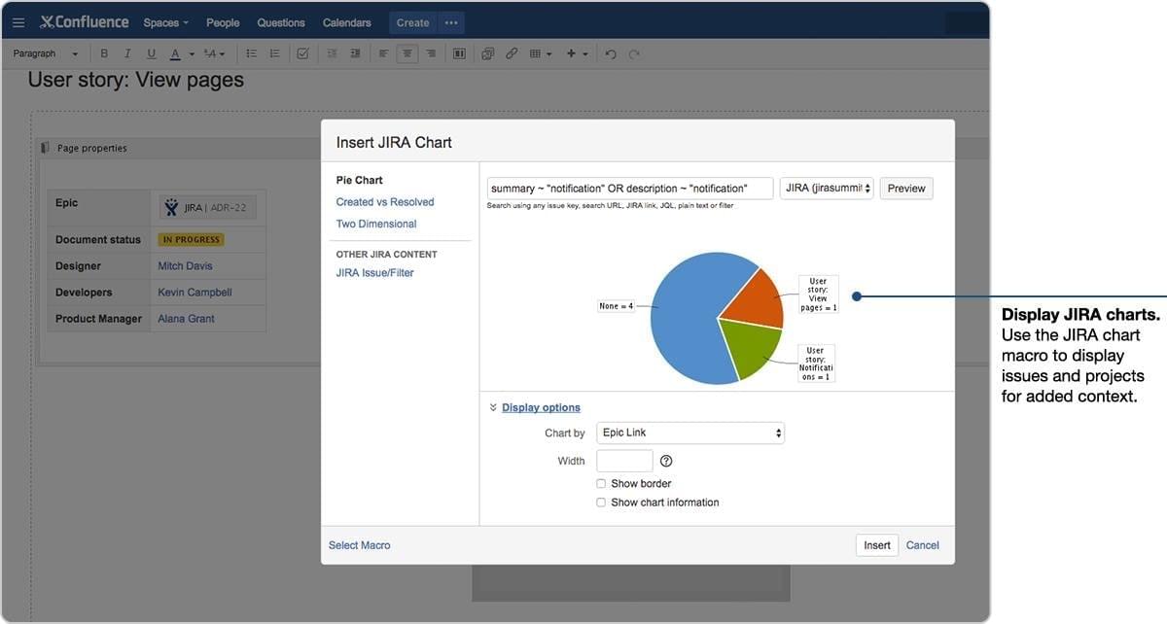Image resolution: width=1167 pixels, height=624 pixels.
Task: Insert a task list checkbox
Action: 302,53
